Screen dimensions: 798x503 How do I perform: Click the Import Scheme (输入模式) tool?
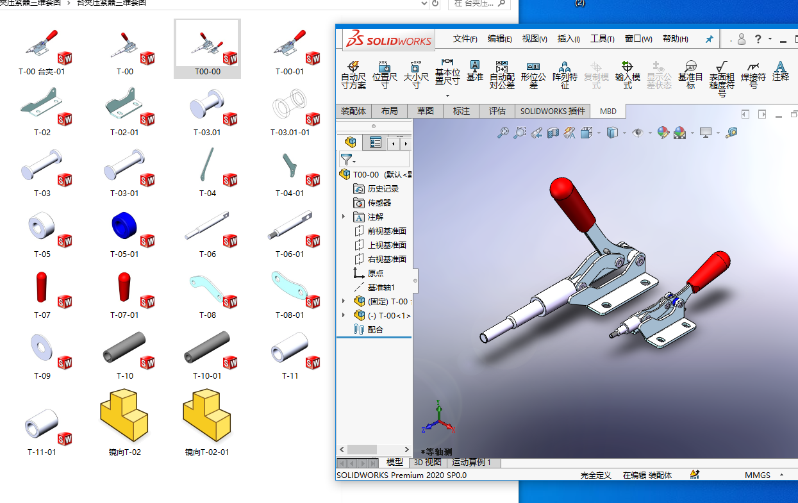[x=628, y=75]
